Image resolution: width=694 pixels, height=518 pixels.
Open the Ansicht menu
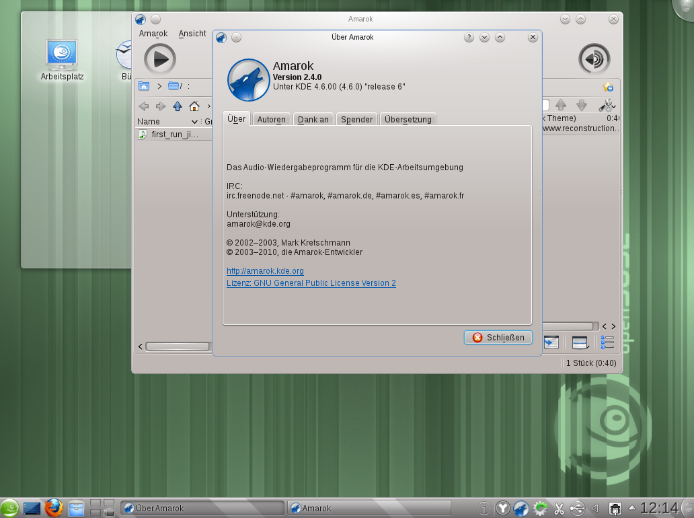[192, 33]
